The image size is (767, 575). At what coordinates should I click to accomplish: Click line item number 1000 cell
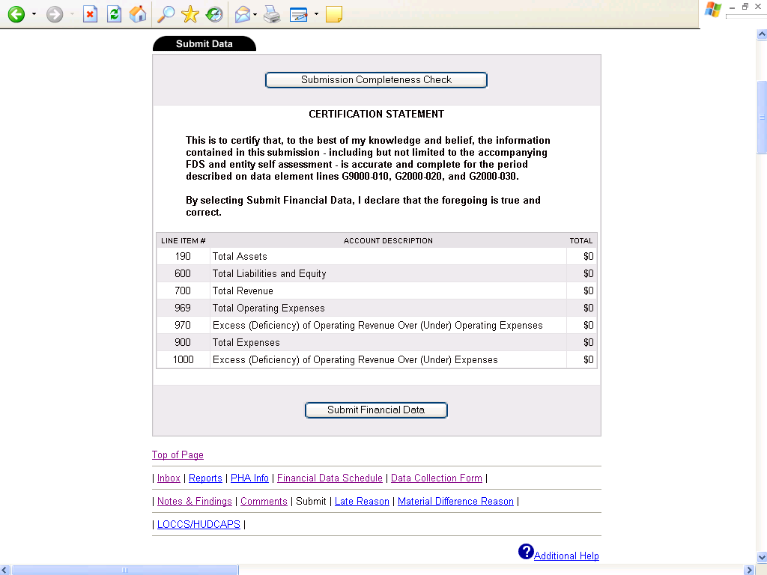point(184,359)
